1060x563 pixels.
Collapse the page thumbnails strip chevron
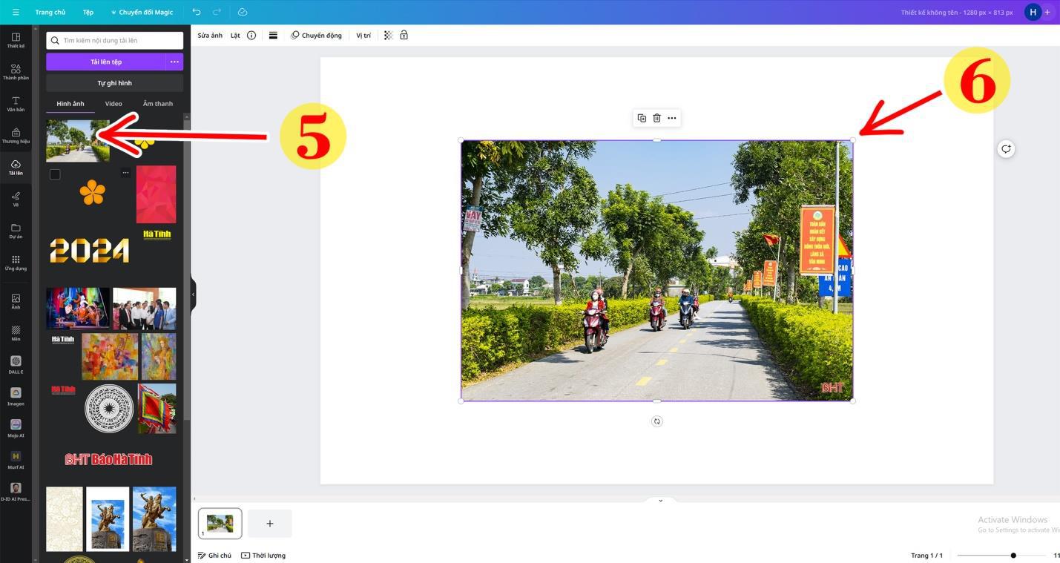click(x=660, y=501)
